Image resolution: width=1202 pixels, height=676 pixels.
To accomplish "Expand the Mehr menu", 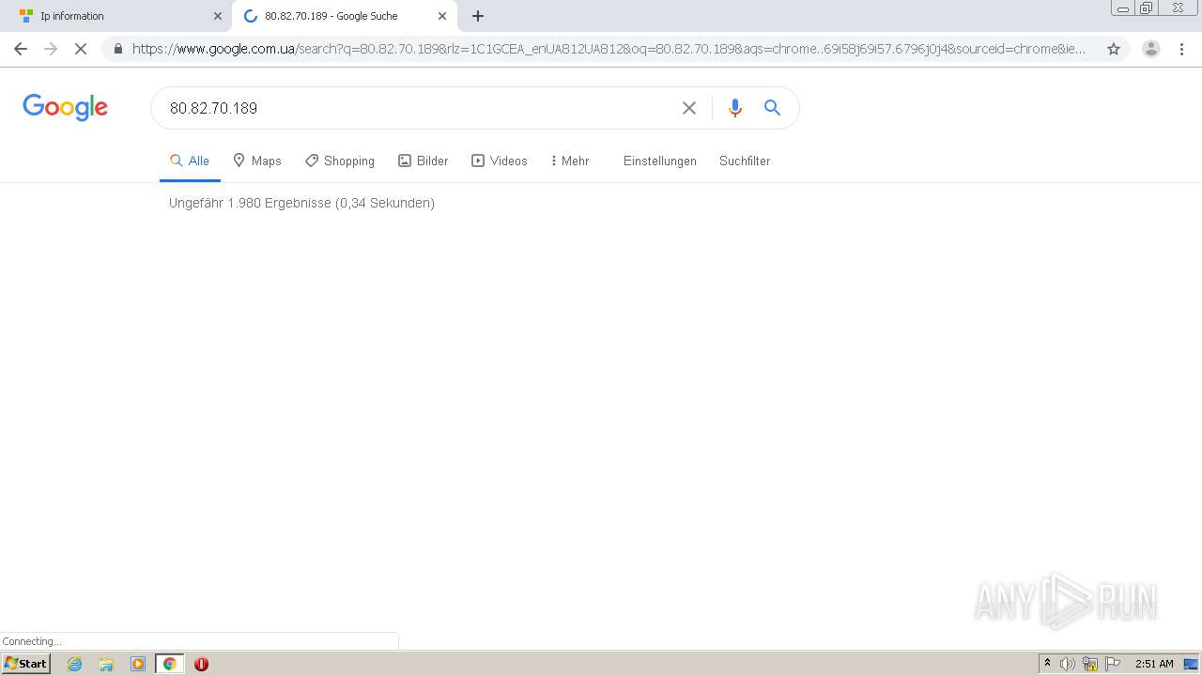I will (570, 161).
